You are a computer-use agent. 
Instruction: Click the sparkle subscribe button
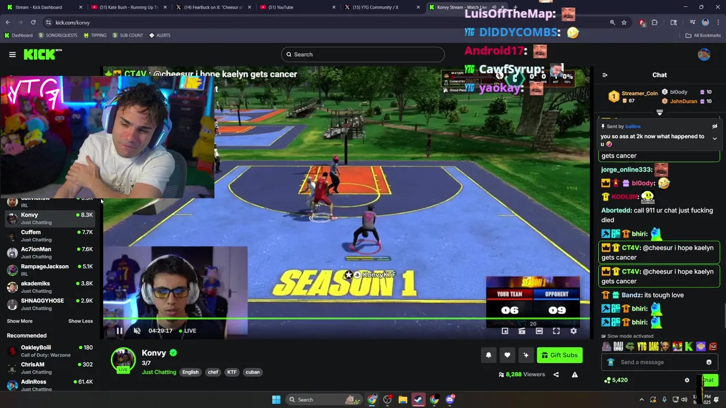coord(526,355)
